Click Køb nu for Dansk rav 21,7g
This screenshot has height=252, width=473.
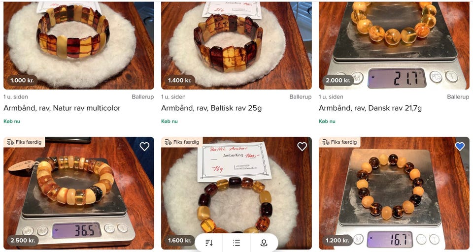327,121
